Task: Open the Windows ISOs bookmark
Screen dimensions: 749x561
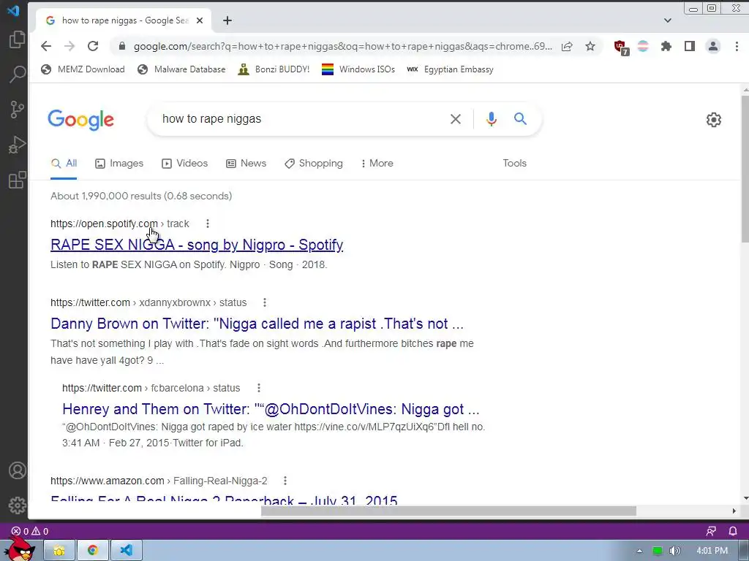Action: tap(358, 69)
